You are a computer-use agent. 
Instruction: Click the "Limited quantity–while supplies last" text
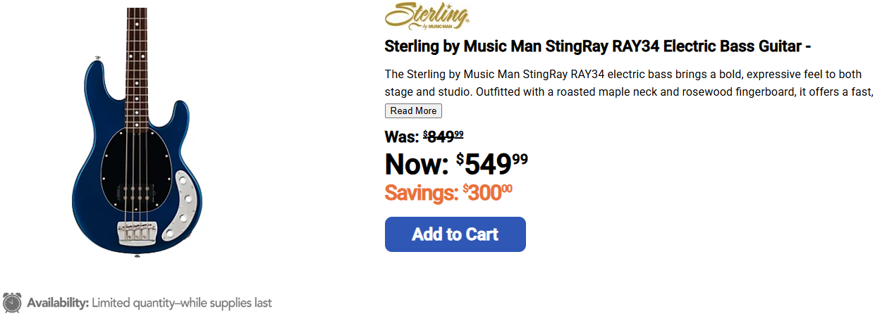tap(182, 303)
